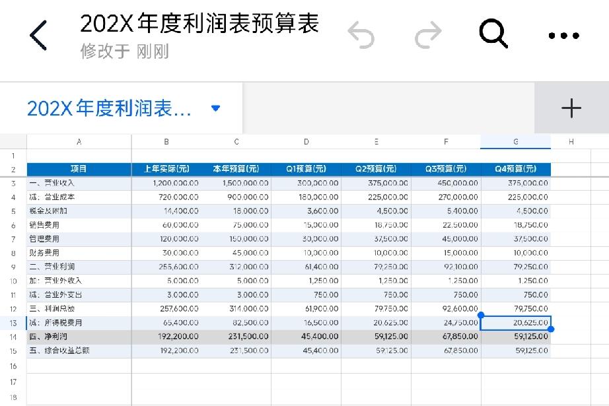Screen dimensions: 609x406
Task: Select cell 销售费用
Action: click(79, 225)
